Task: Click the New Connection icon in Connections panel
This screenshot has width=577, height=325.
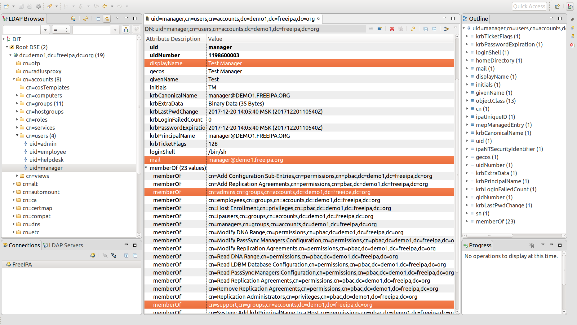Action: [93, 255]
